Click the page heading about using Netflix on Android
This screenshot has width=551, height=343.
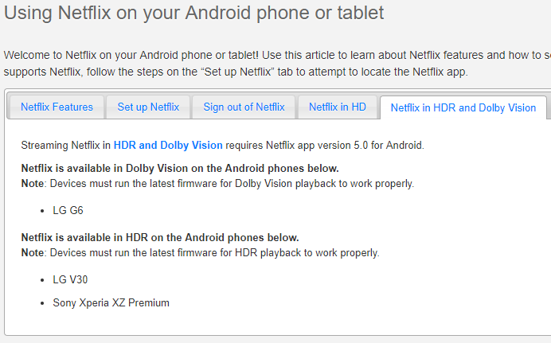(193, 13)
